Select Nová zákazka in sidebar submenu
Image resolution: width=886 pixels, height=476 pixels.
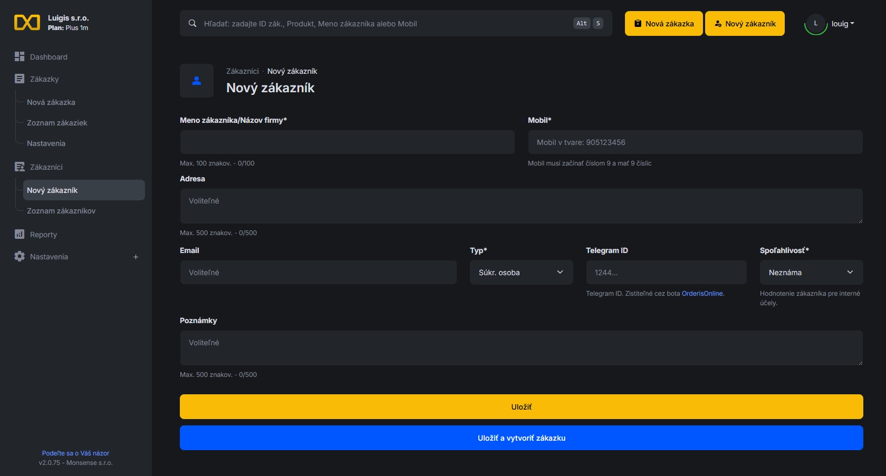click(51, 102)
